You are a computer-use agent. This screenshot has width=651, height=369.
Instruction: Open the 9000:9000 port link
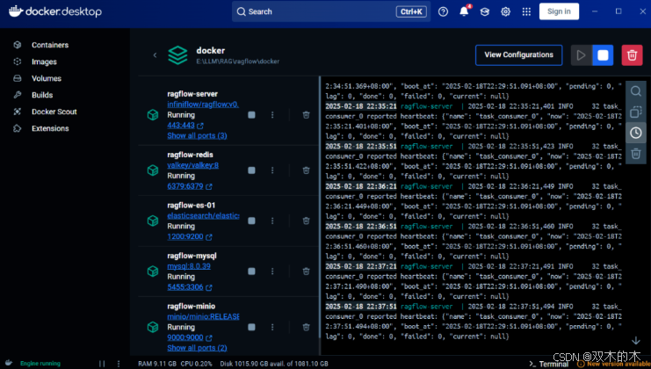tap(185, 337)
